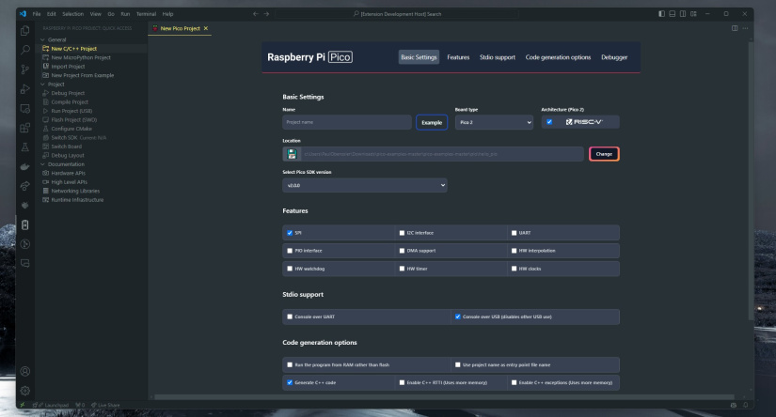This screenshot has width=776, height=417.
Task: Click the Raspberry Pi Pico activity bar icon
Action: [24, 224]
